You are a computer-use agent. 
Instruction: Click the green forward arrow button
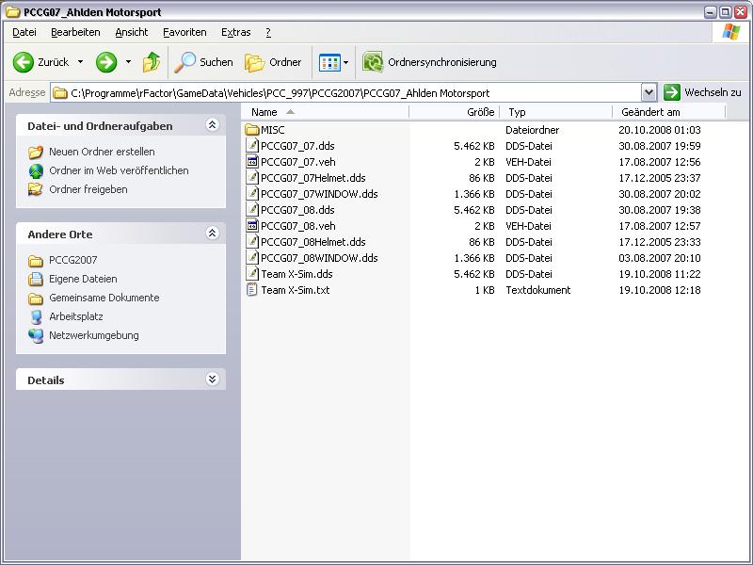click(x=106, y=62)
